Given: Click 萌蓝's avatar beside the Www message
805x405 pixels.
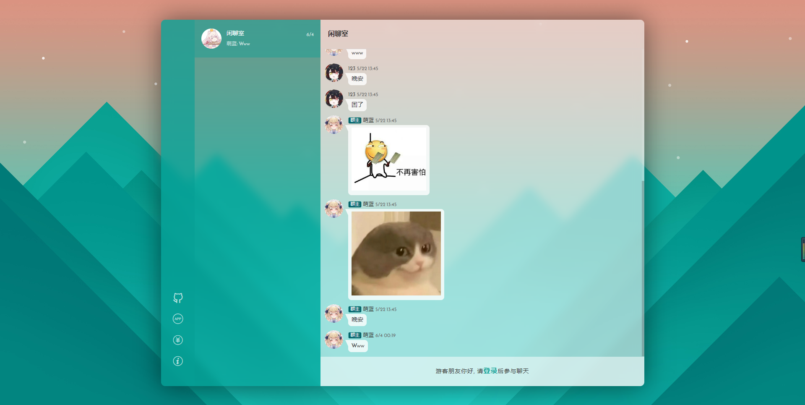Looking at the screenshot, I should pyautogui.click(x=334, y=340).
